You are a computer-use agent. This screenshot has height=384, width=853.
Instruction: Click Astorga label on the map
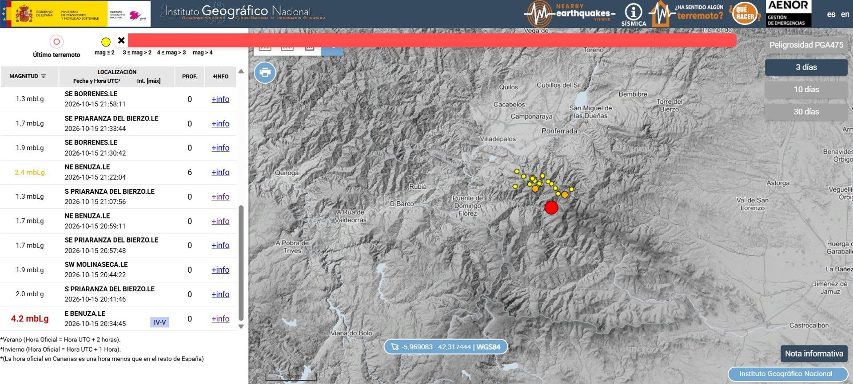778,183
